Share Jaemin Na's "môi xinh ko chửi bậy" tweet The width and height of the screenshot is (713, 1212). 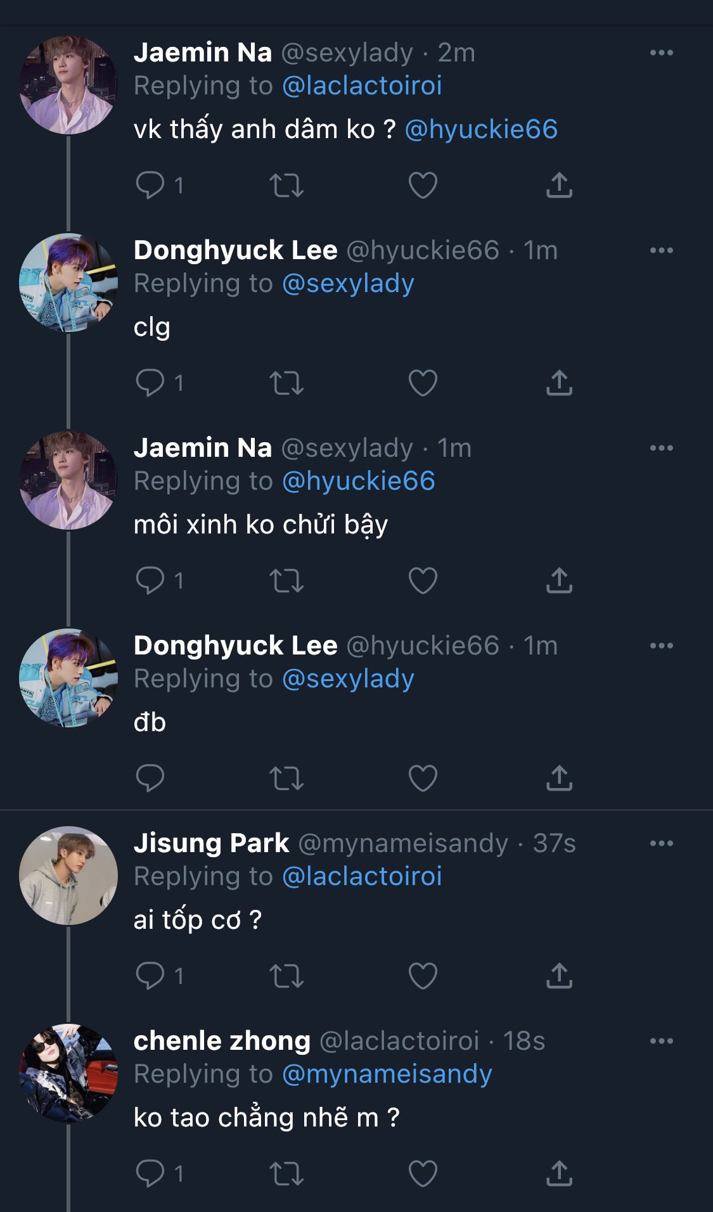[559, 580]
